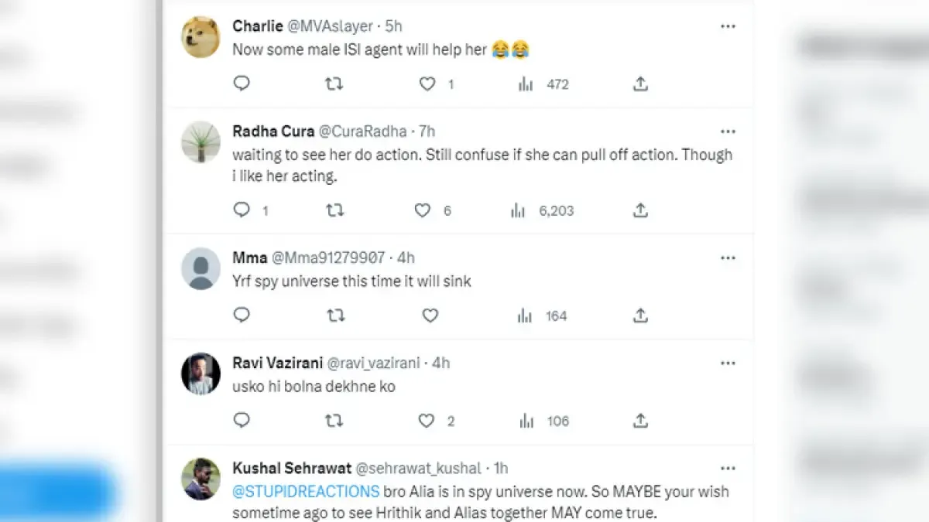The image size is (929, 522).
Task: Open more options on Charlie's tweet
Action: click(728, 26)
